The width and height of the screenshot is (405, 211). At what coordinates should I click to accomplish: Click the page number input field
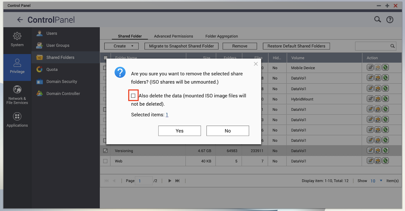(144, 181)
